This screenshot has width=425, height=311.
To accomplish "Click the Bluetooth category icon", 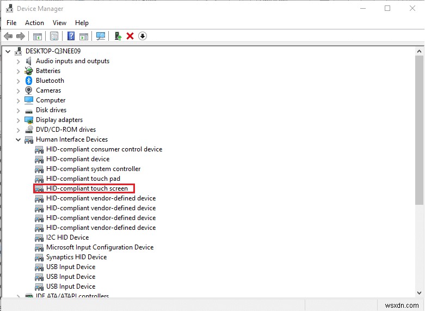I will (29, 81).
